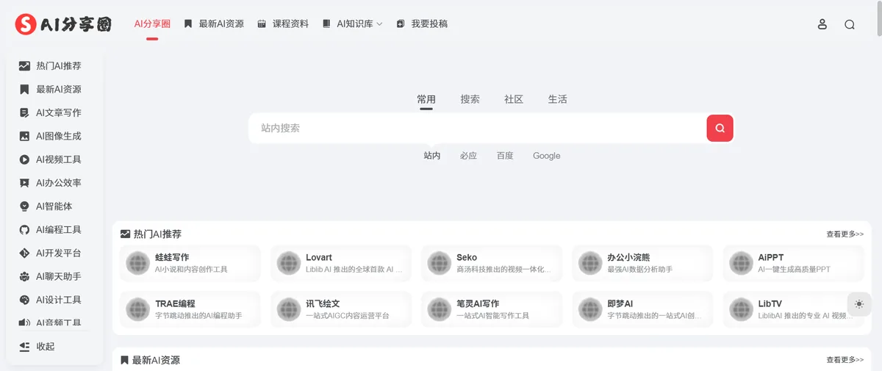
Task: Toggle the light/dark theme sun button
Action: pos(859,304)
